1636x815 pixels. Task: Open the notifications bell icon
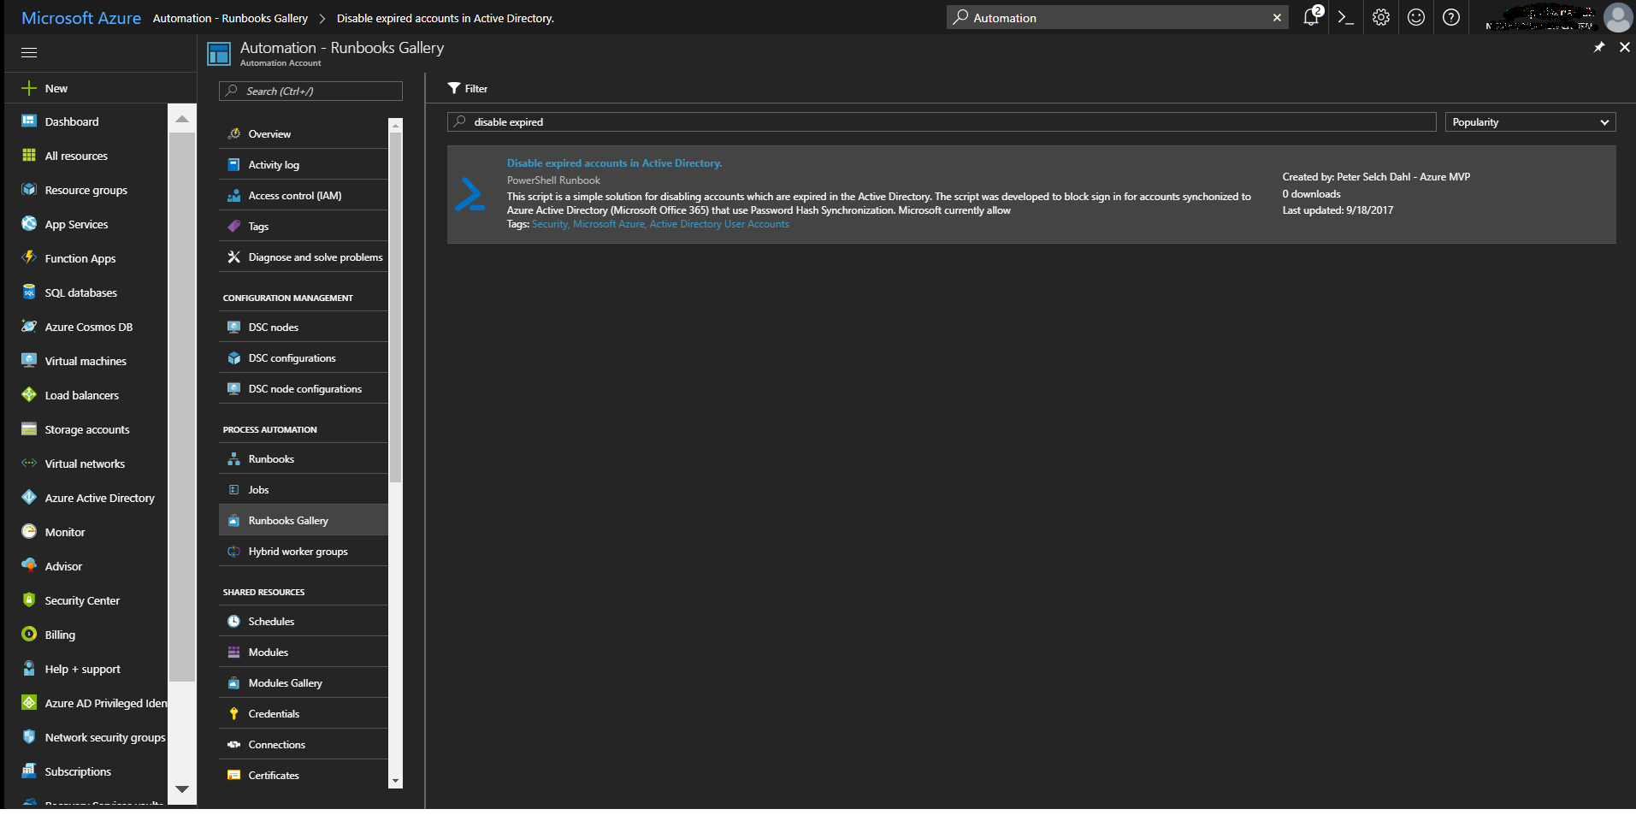coord(1311,17)
